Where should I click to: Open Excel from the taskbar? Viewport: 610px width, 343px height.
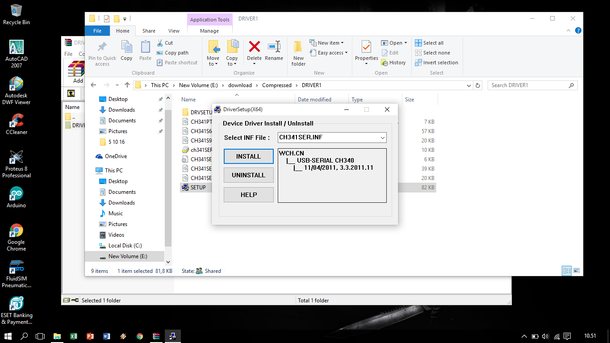coord(74,336)
